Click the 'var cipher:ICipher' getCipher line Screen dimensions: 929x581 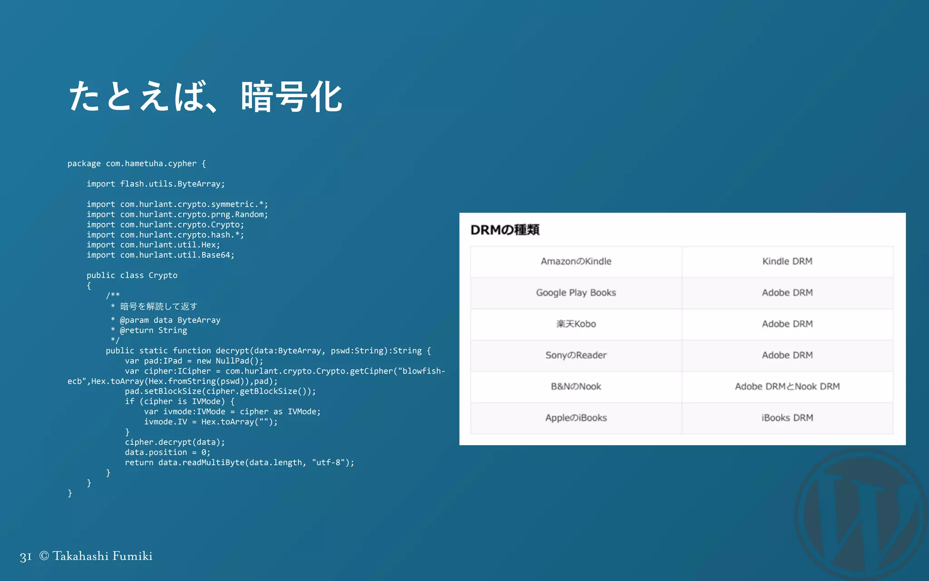click(x=285, y=371)
